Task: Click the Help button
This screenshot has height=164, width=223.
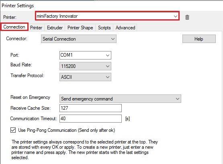Action: pos(199,39)
